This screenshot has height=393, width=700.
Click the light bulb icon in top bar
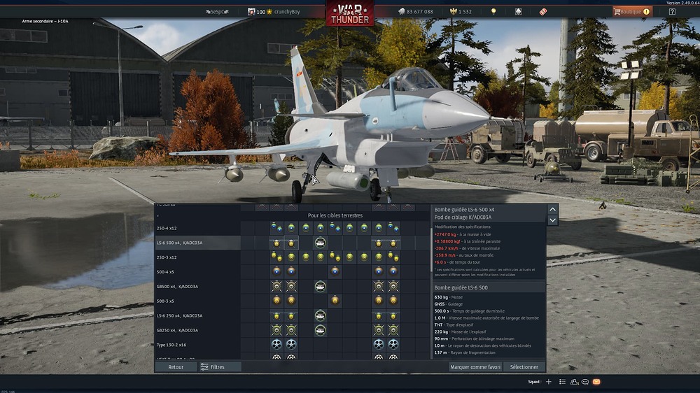[493, 12]
